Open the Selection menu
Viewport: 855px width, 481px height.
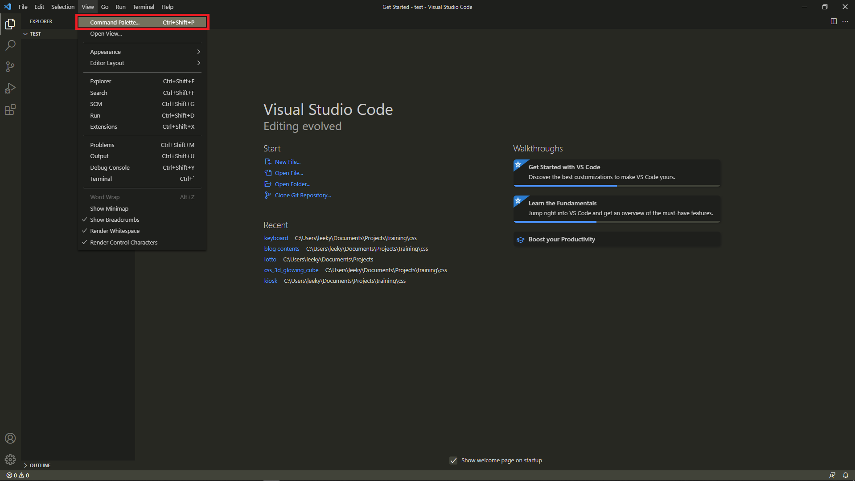63,7
